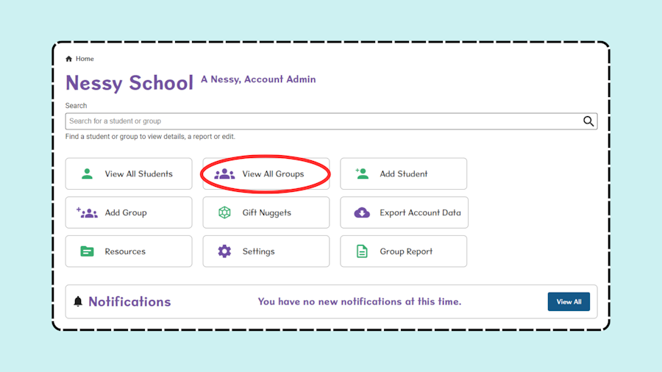The image size is (662, 372).
Task: Click the Notifications bell icon
Action: [x=78, y=301]
